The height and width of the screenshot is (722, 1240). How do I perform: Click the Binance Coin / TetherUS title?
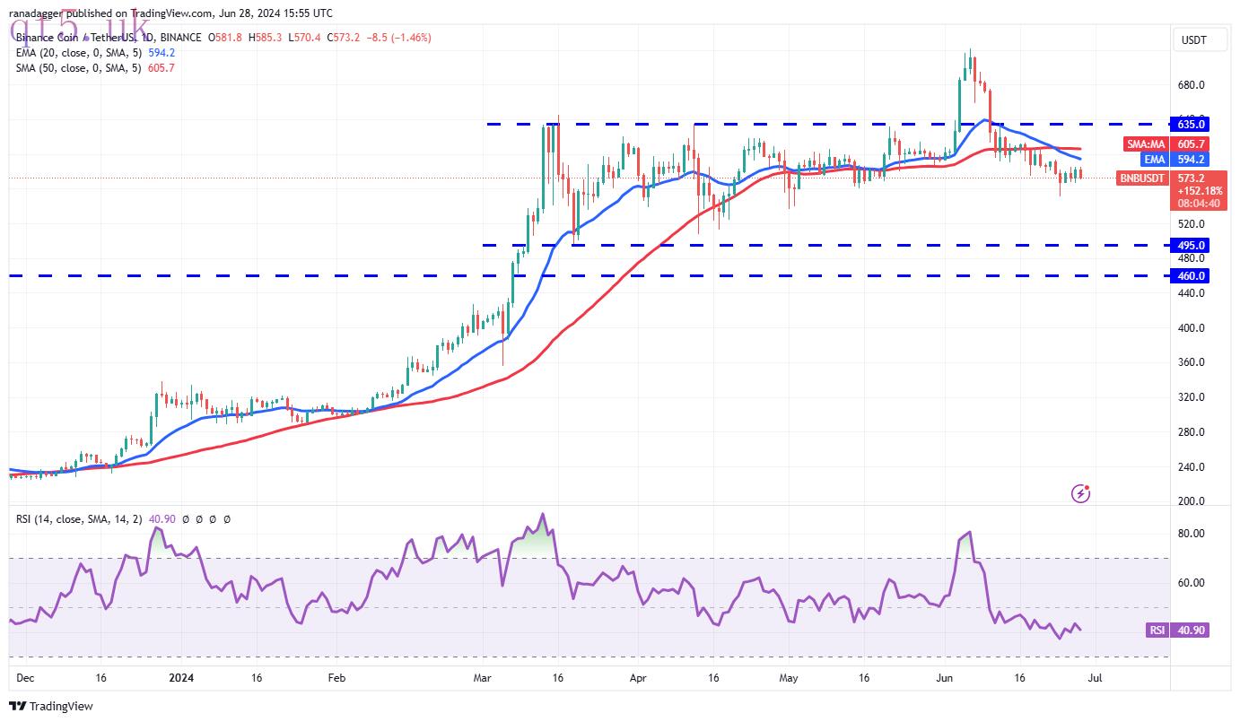click(77, 38)
